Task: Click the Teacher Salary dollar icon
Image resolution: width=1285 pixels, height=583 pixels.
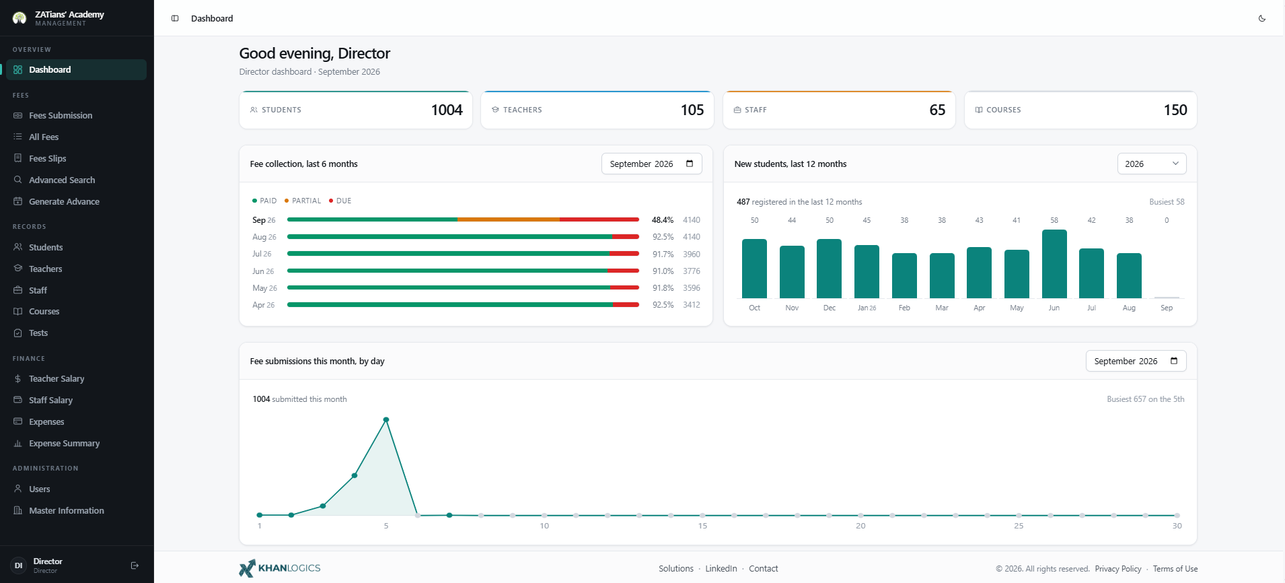Action: coord(18,378)
